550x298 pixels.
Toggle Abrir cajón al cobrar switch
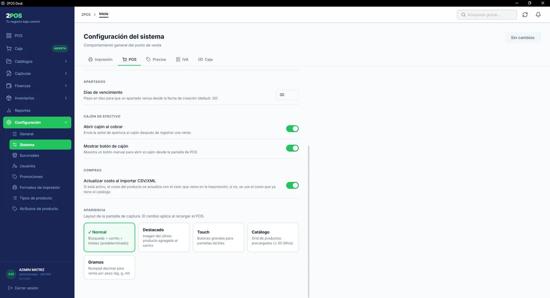click(x=292, y=129)
